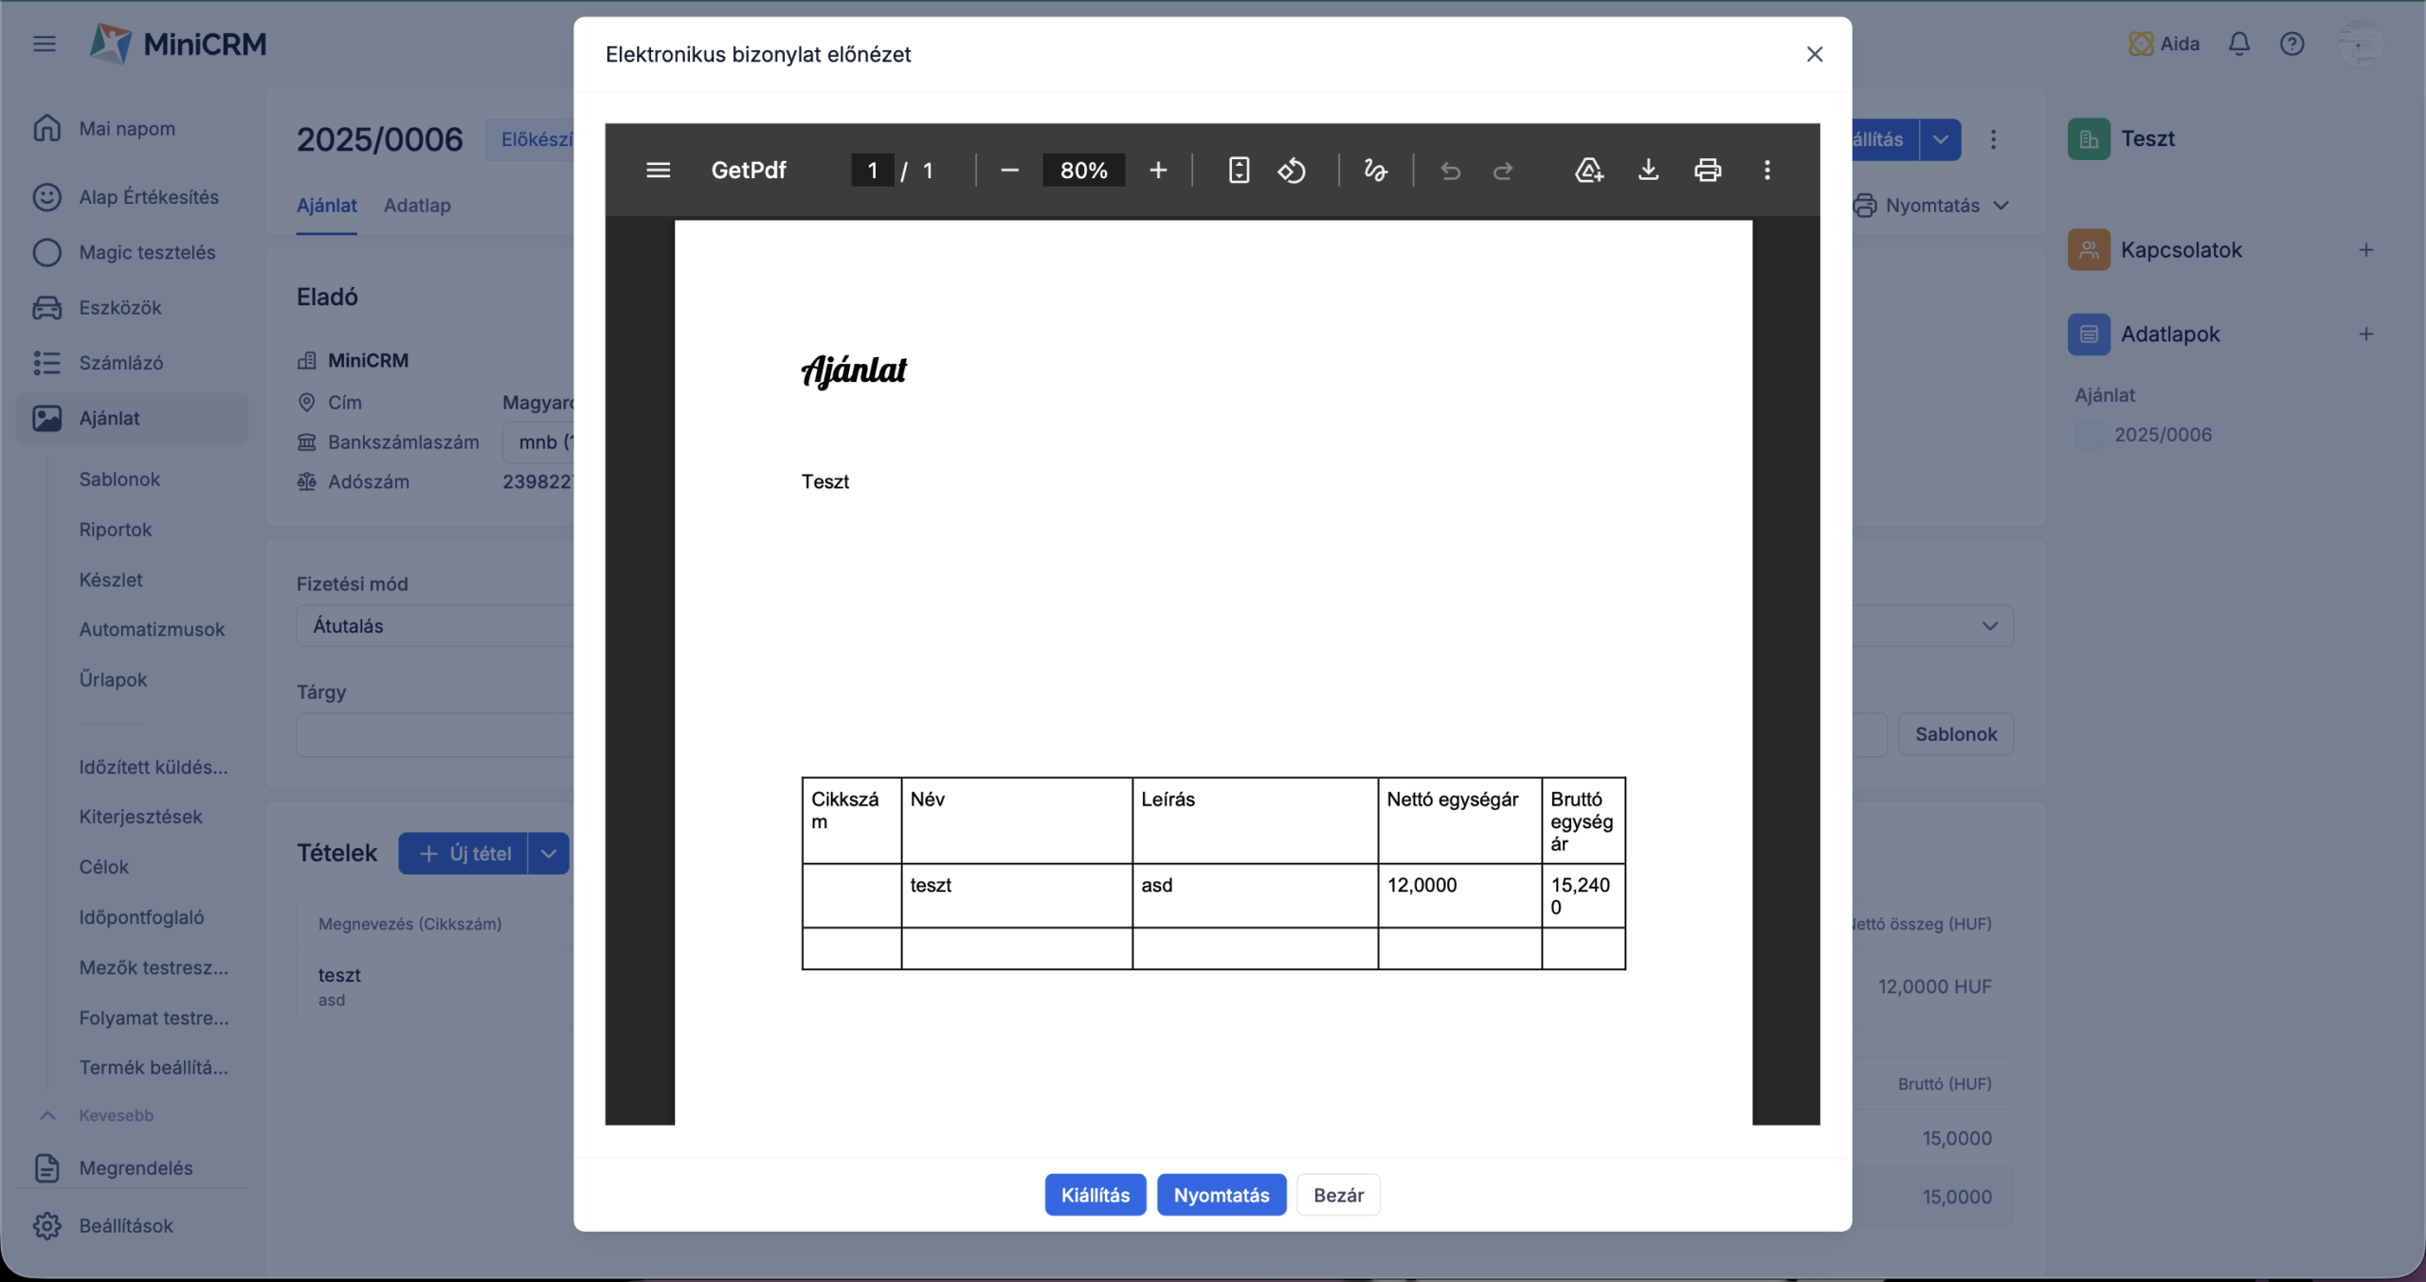2426x1282 pixels.
Task: Click the Nyomtatás button in dialog footer
Action: pyautogui.click(x=1222, y=1195)
